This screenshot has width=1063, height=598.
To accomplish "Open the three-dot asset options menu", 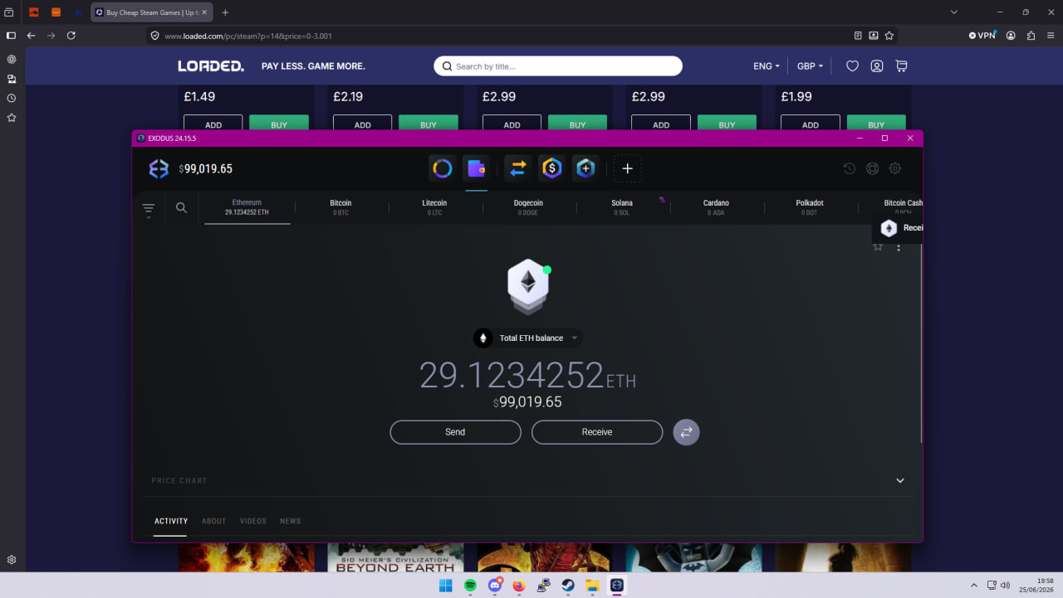I will (x=899, y=247).
